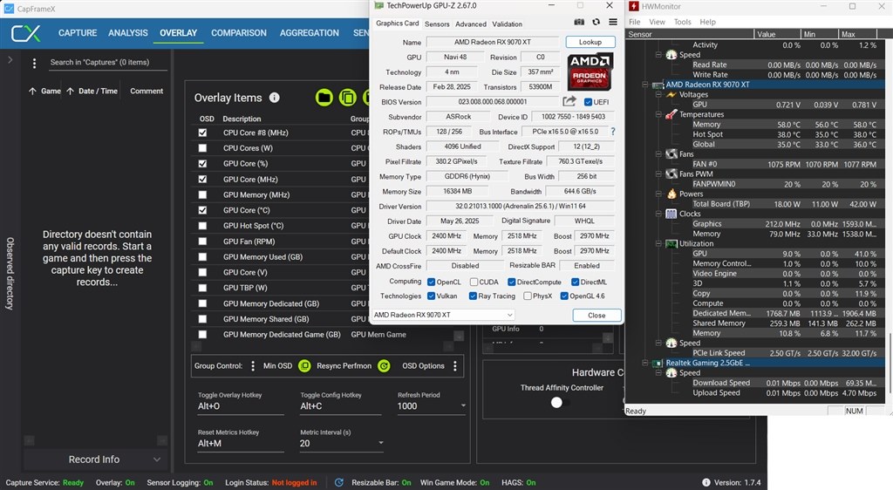
Task: Click the Fans PWM icon in HWMonitor
Action: 671,174
